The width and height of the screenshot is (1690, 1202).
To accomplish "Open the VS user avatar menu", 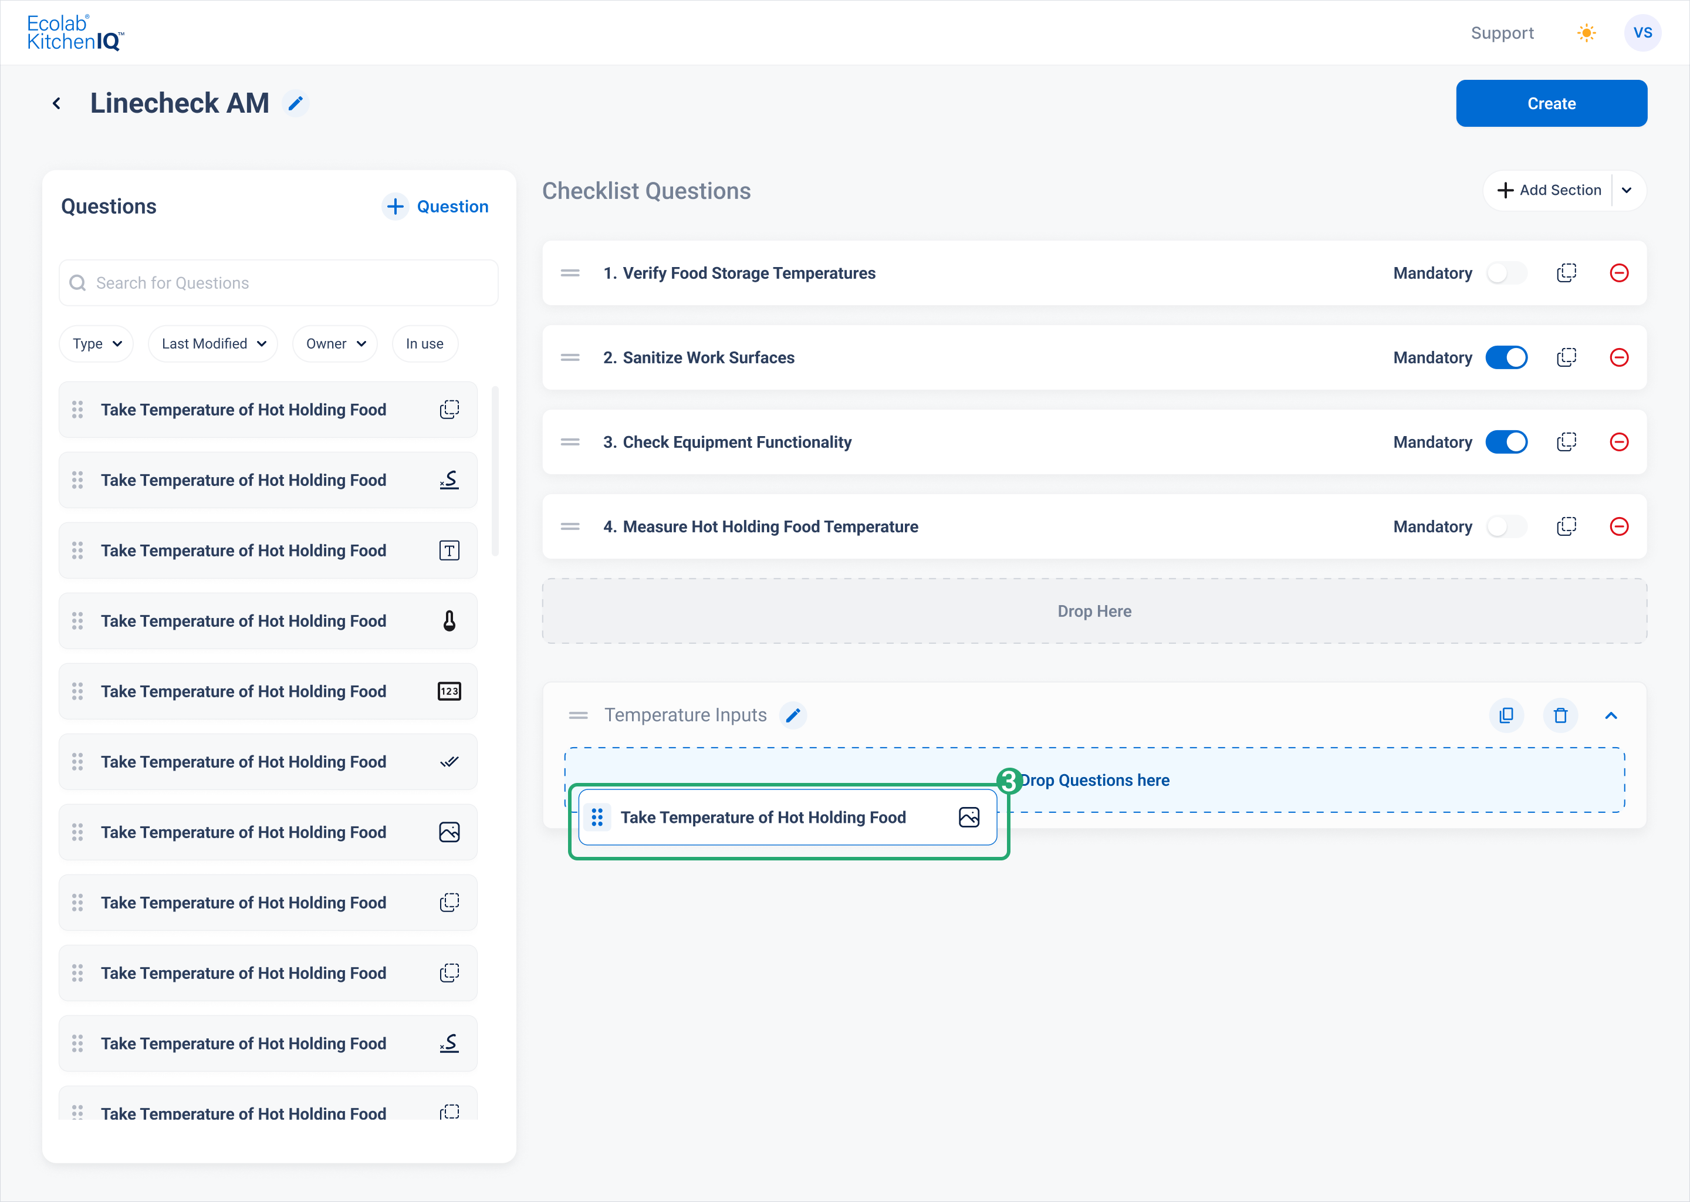I will click(1642, 32).
